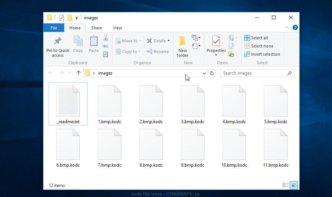Viewport: 332px width, 197px height.
Task: Click Invert selection
Action: pyautogui.click(x=262, y=54)
